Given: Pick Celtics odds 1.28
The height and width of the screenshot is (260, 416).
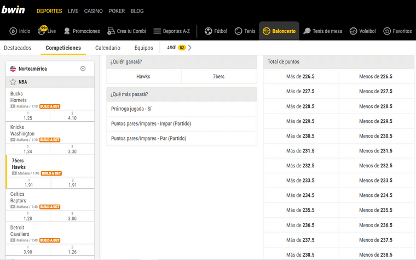Looking at the screenshot, I should pyautogui.click(x=28, y=217).
